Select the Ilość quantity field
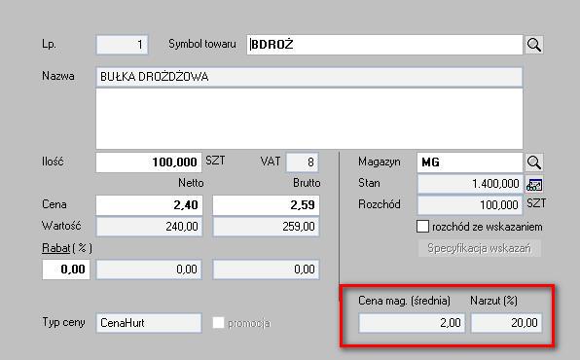 149,162
